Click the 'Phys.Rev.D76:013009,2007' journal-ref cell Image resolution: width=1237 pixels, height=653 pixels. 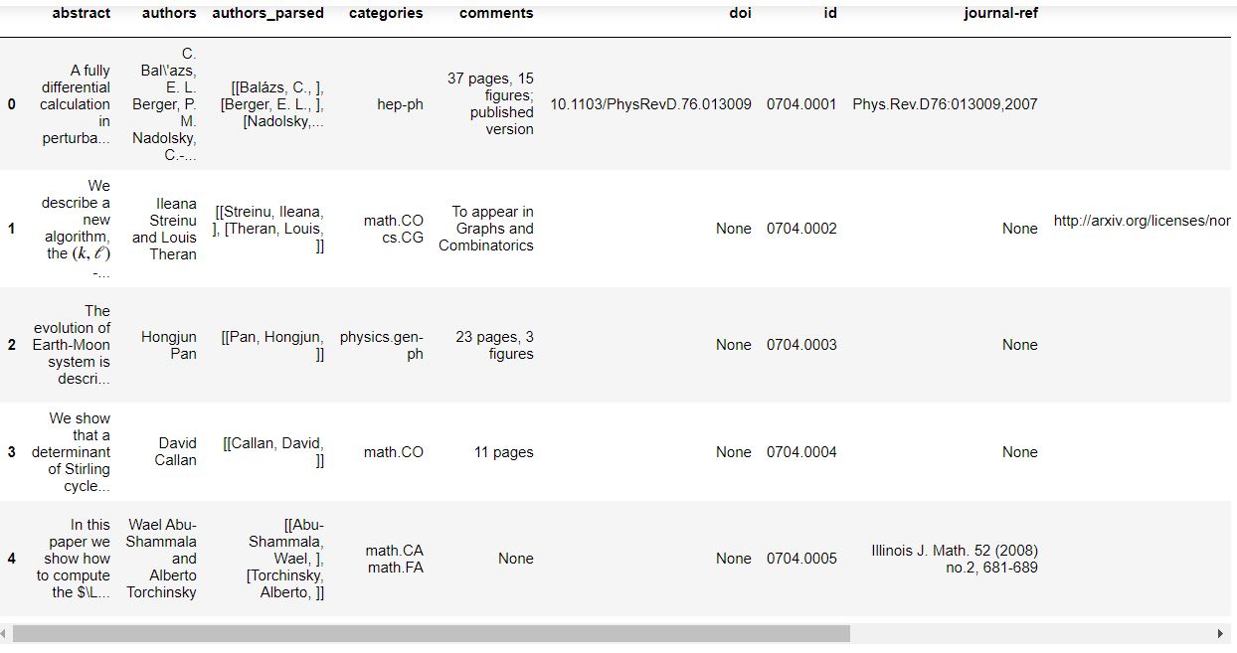[x=945, y=104]
